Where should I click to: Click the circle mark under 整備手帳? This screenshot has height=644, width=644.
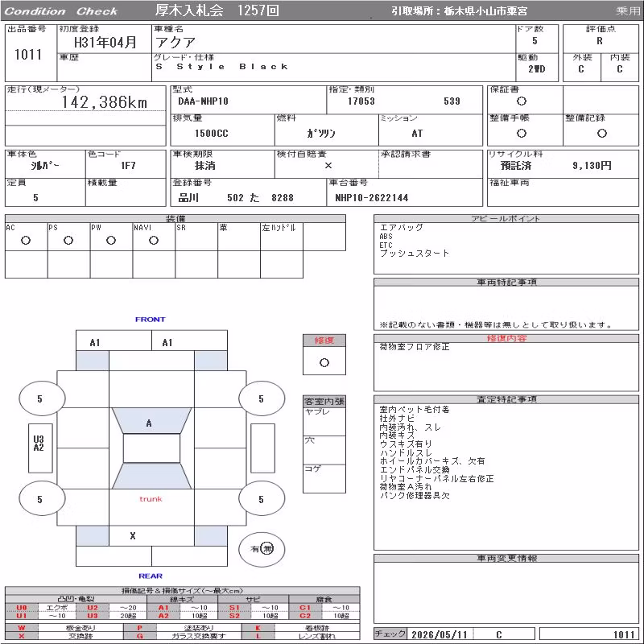coord(522,133)
